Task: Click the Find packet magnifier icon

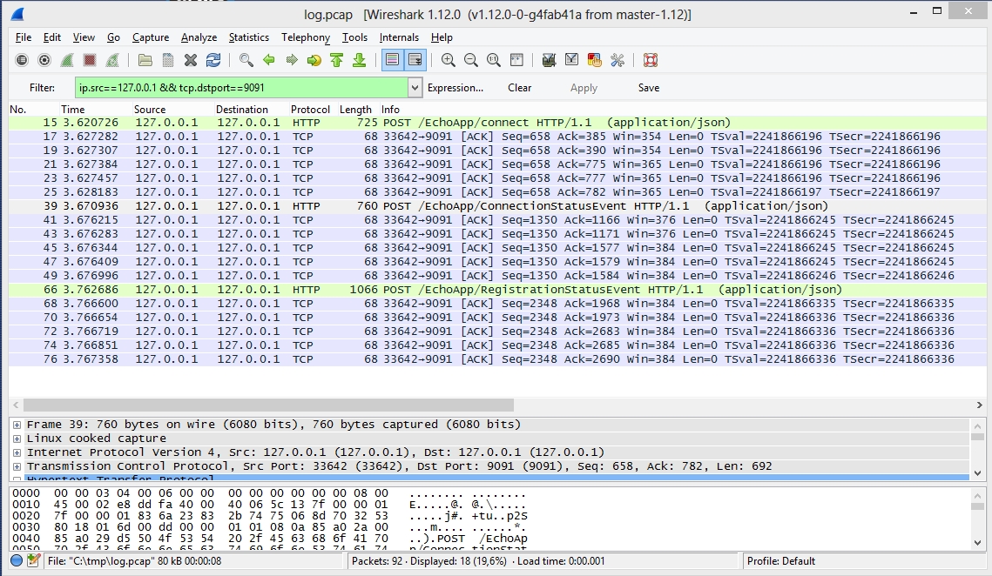Action: pyautogui.click(x=246, y=60)
